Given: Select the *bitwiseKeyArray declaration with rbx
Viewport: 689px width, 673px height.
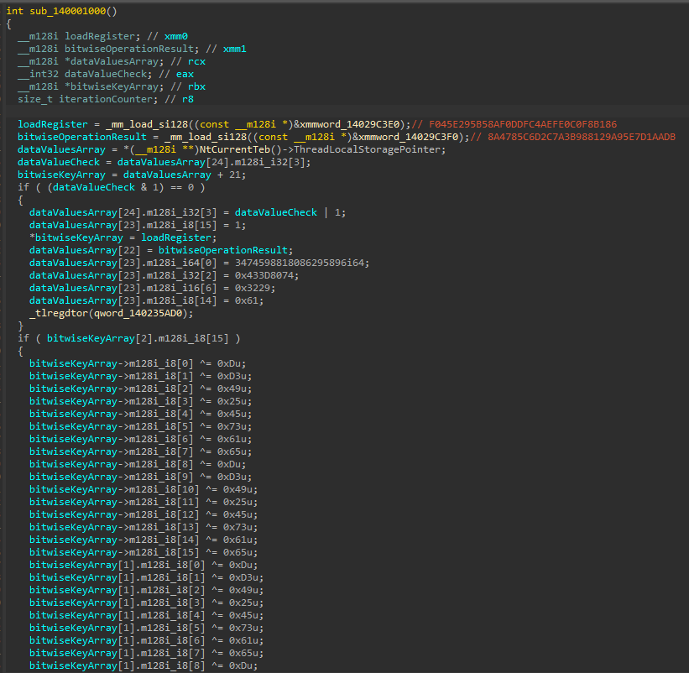Looking at the screenshot, I should click(112, 86).
